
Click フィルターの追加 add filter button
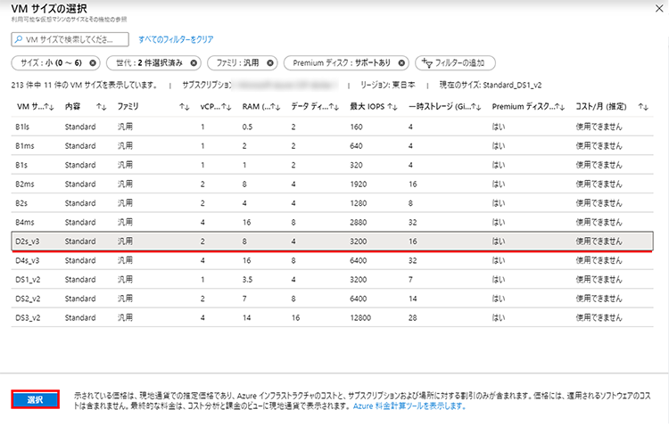coord(456,62)
